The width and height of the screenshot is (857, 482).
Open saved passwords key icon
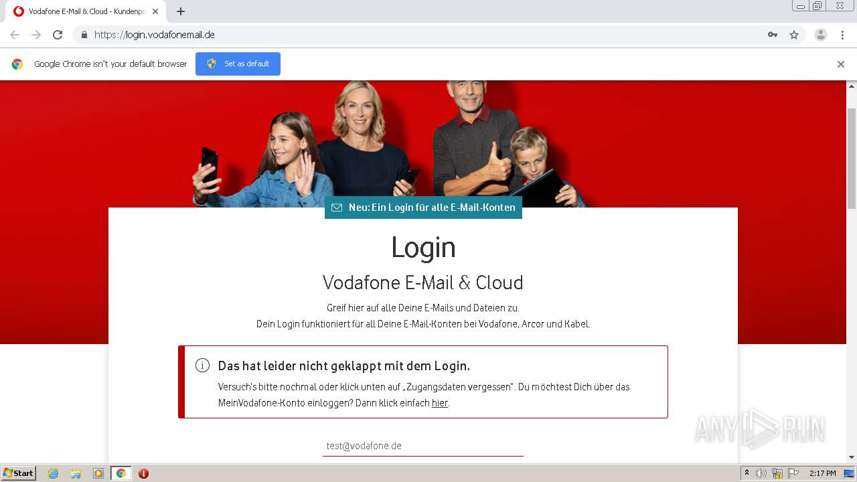click(773, 35)
